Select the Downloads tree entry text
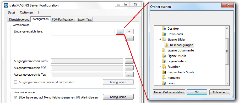 click(175, 34)
